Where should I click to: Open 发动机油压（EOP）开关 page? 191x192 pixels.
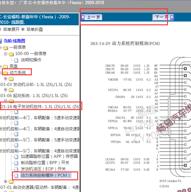click(43, 169)
